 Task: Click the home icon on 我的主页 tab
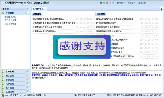click(x=34, y=9)
